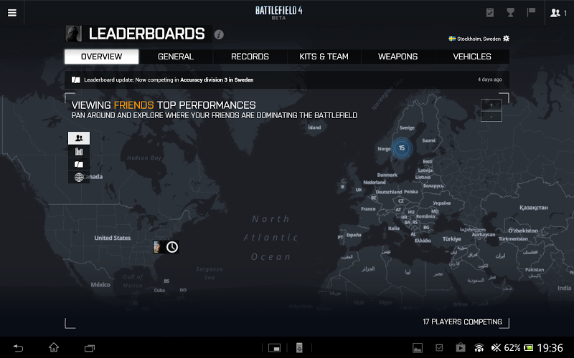Open location settings gear next to Stockholm
Image resolution: width=574 pixels, height=358 pixels.
pos(507,39)
